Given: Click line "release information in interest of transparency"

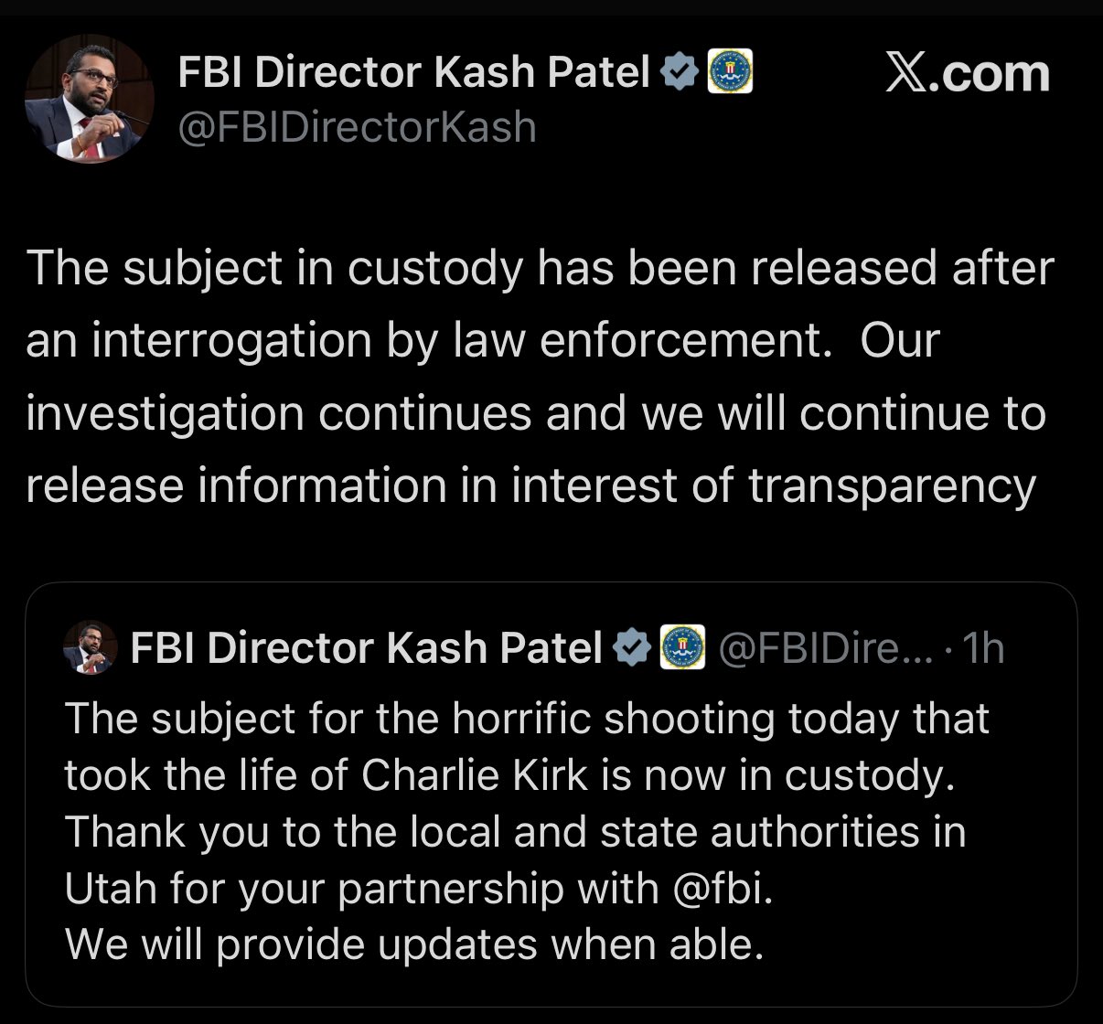Looking at the screenshot, I should click(530, 486).
